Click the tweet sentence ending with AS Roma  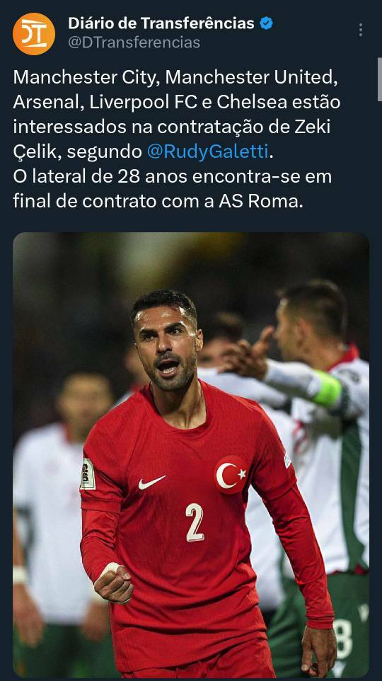tap(173, 189)
